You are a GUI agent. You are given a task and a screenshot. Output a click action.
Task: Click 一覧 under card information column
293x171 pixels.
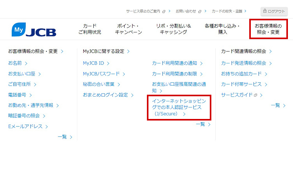tap(275, 106)
